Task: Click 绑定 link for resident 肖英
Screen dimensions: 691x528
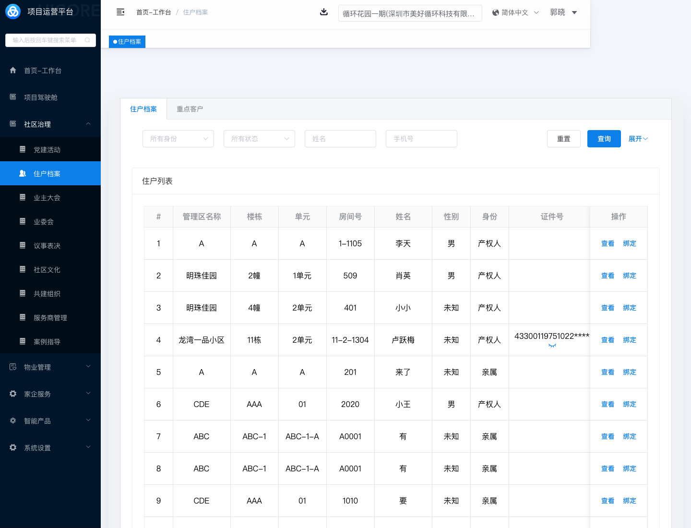Action: click(630, 276)
